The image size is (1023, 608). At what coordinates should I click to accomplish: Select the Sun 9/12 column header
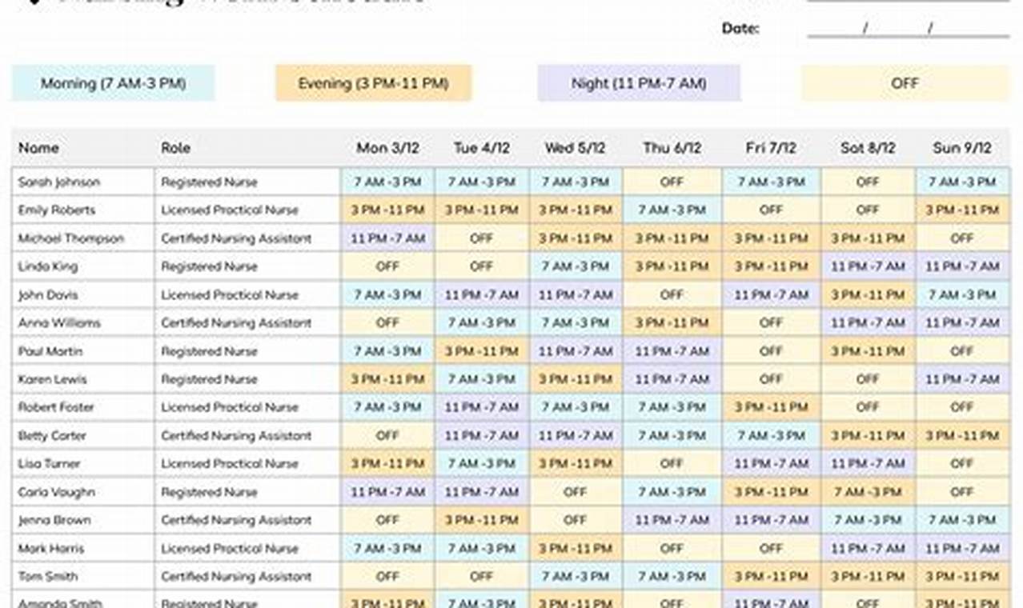tap(961, 148)
